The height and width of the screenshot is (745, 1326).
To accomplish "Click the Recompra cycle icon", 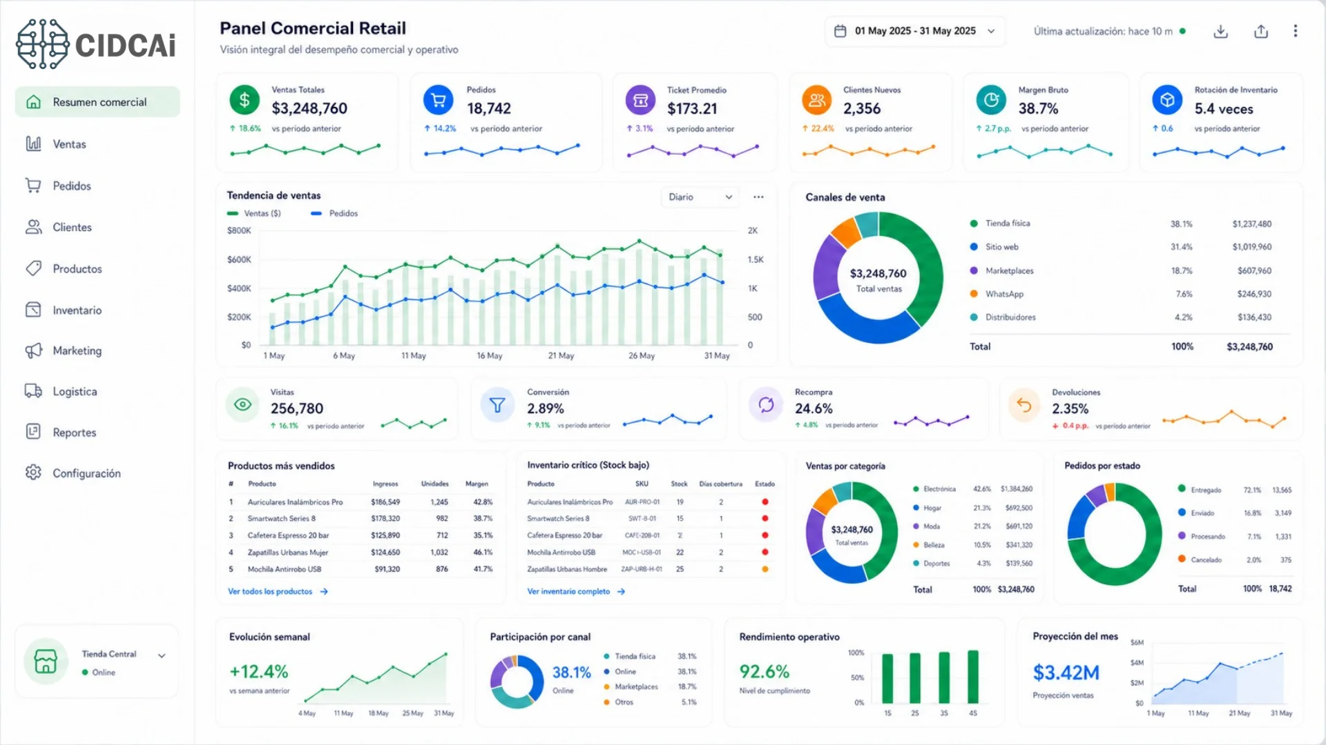I will pyautogui.click(x=766, y=404).
